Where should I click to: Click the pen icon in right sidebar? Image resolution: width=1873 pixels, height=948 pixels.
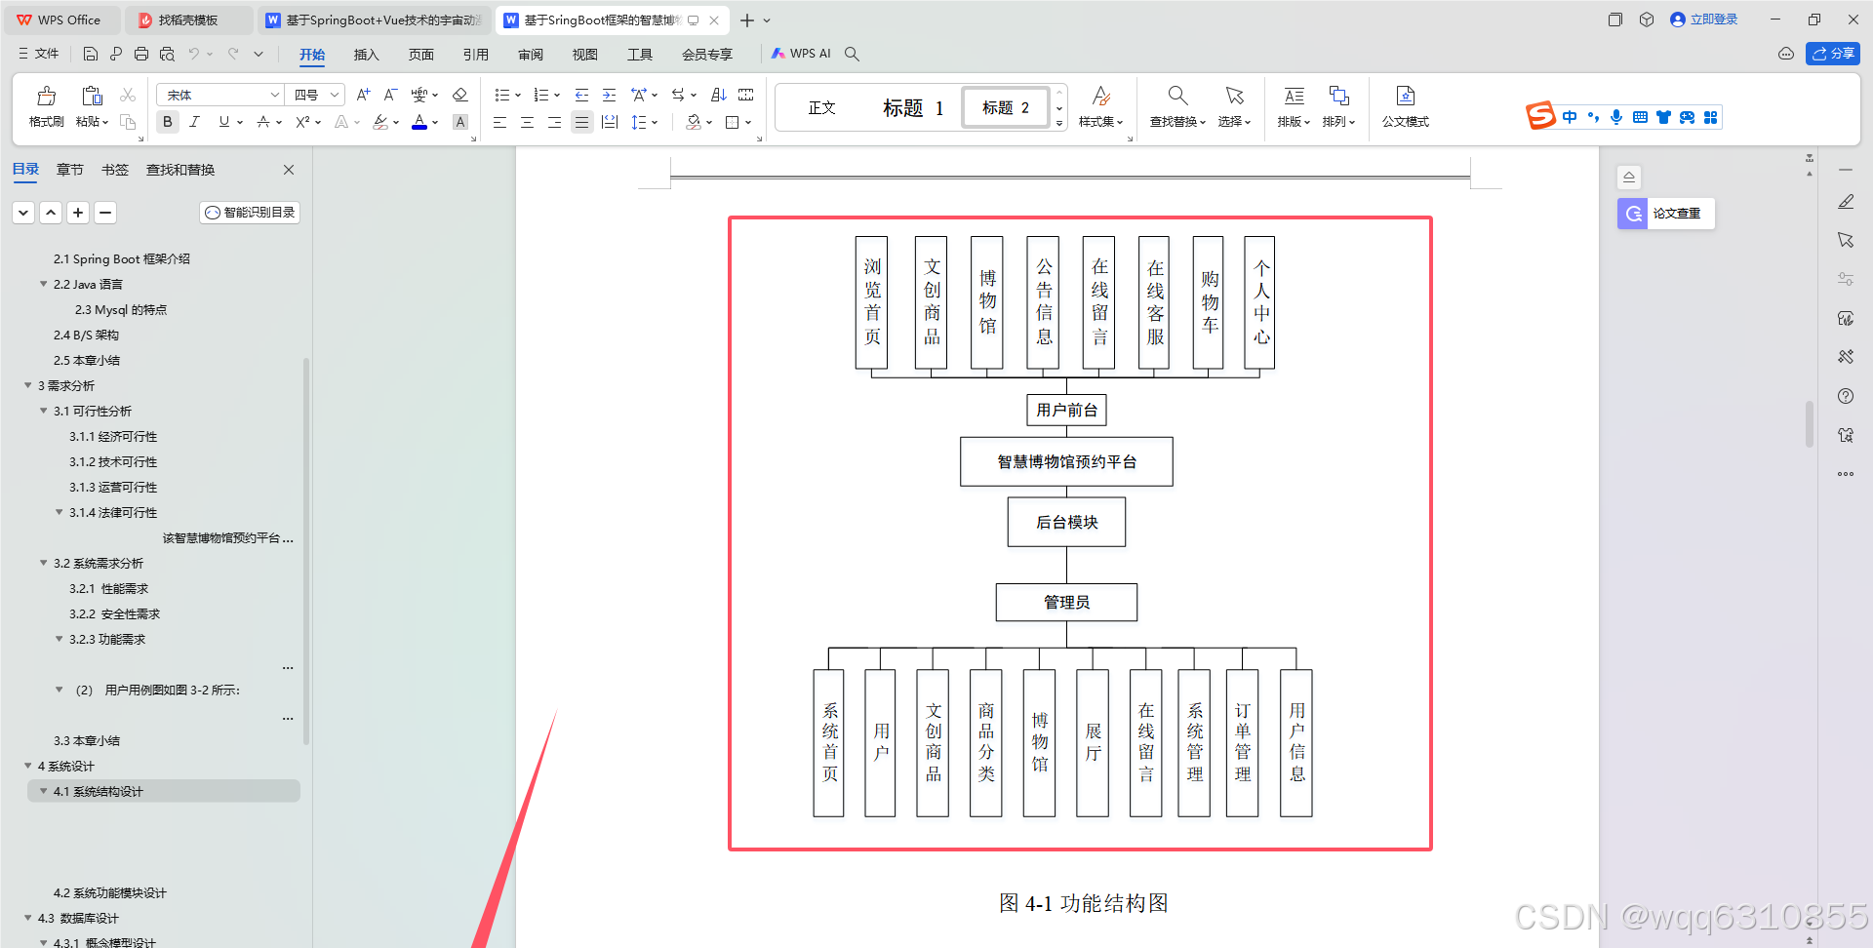click(1845, 202)
